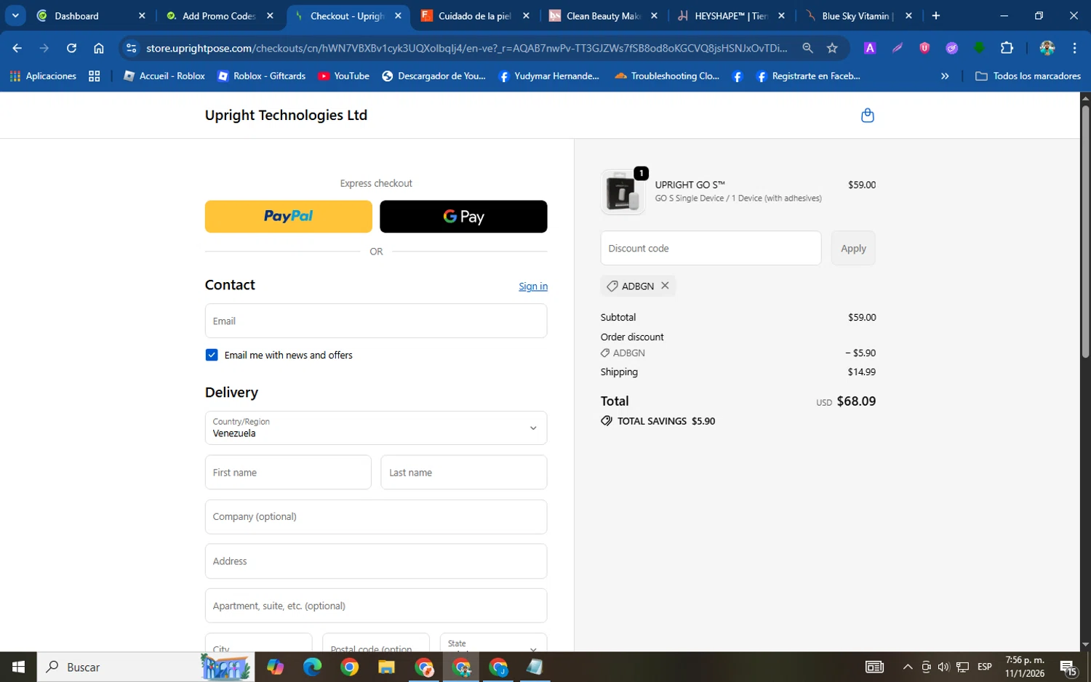Click the Buscar taskbar search box
1091x682 pixels.
pyautogui.click(x=145, y=667)
